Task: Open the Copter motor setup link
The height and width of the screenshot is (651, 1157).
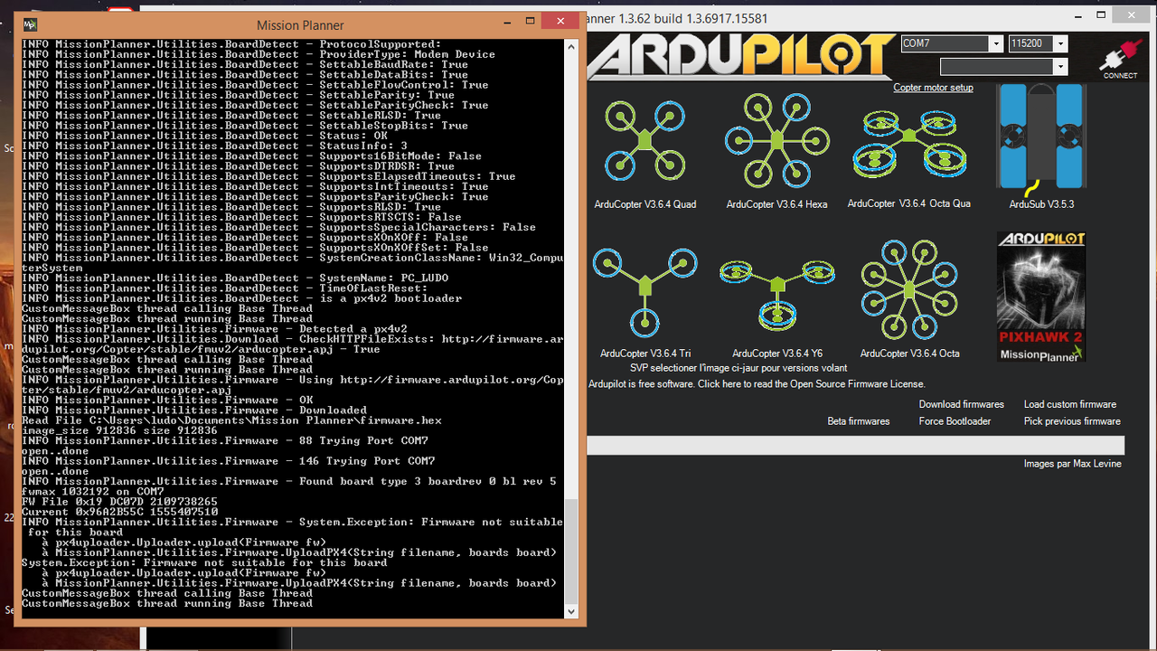Action: pos(933,88)
